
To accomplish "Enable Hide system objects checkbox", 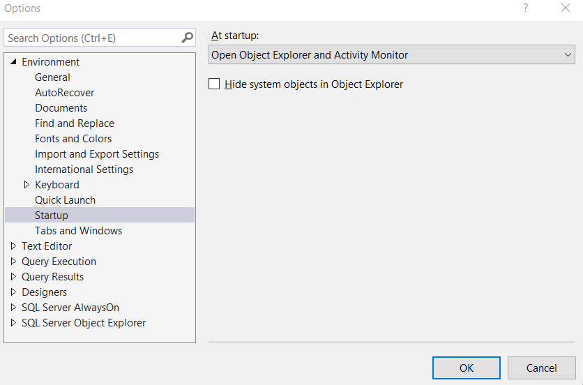I will [215, 84].
